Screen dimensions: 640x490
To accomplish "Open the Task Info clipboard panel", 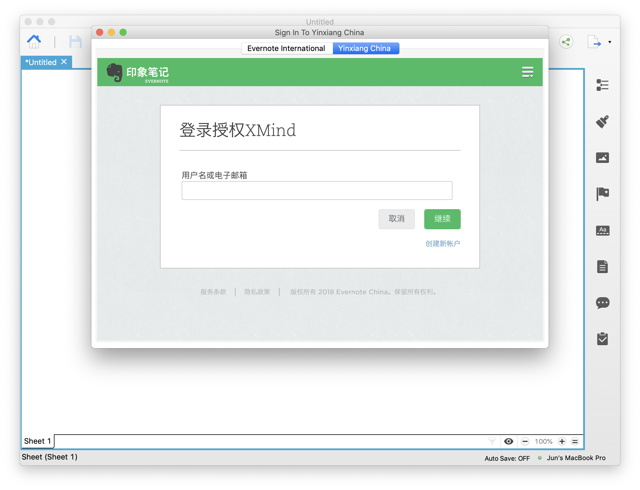I will tap(602, 339).
